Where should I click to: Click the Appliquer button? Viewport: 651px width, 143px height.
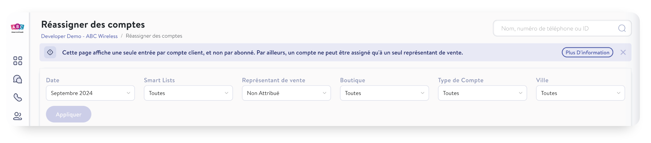pyautogui.click(x=69, y=114)
